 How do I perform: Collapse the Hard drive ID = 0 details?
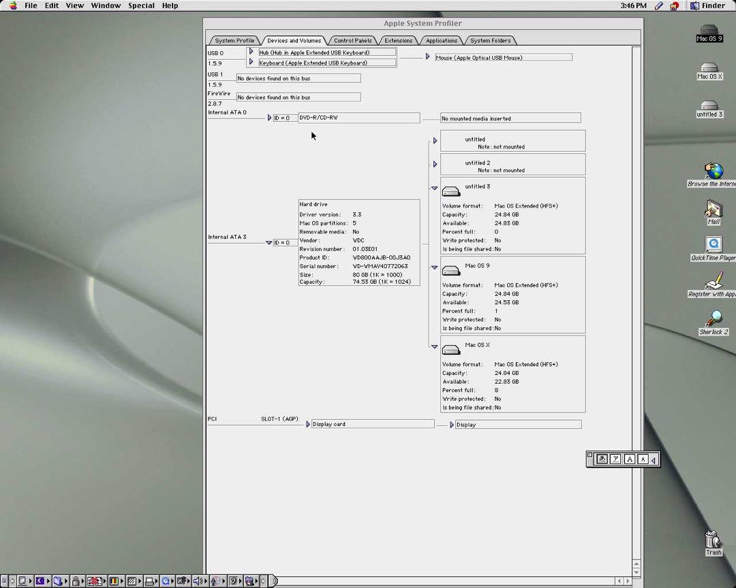pyautogui.click(x=269, y=243)
